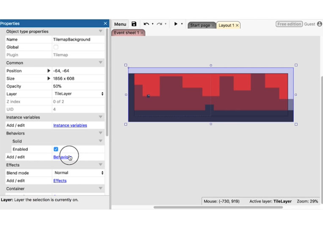323x229 pixels.
Task: Click the Plugin value Tilemap
Action: (61, 55)
